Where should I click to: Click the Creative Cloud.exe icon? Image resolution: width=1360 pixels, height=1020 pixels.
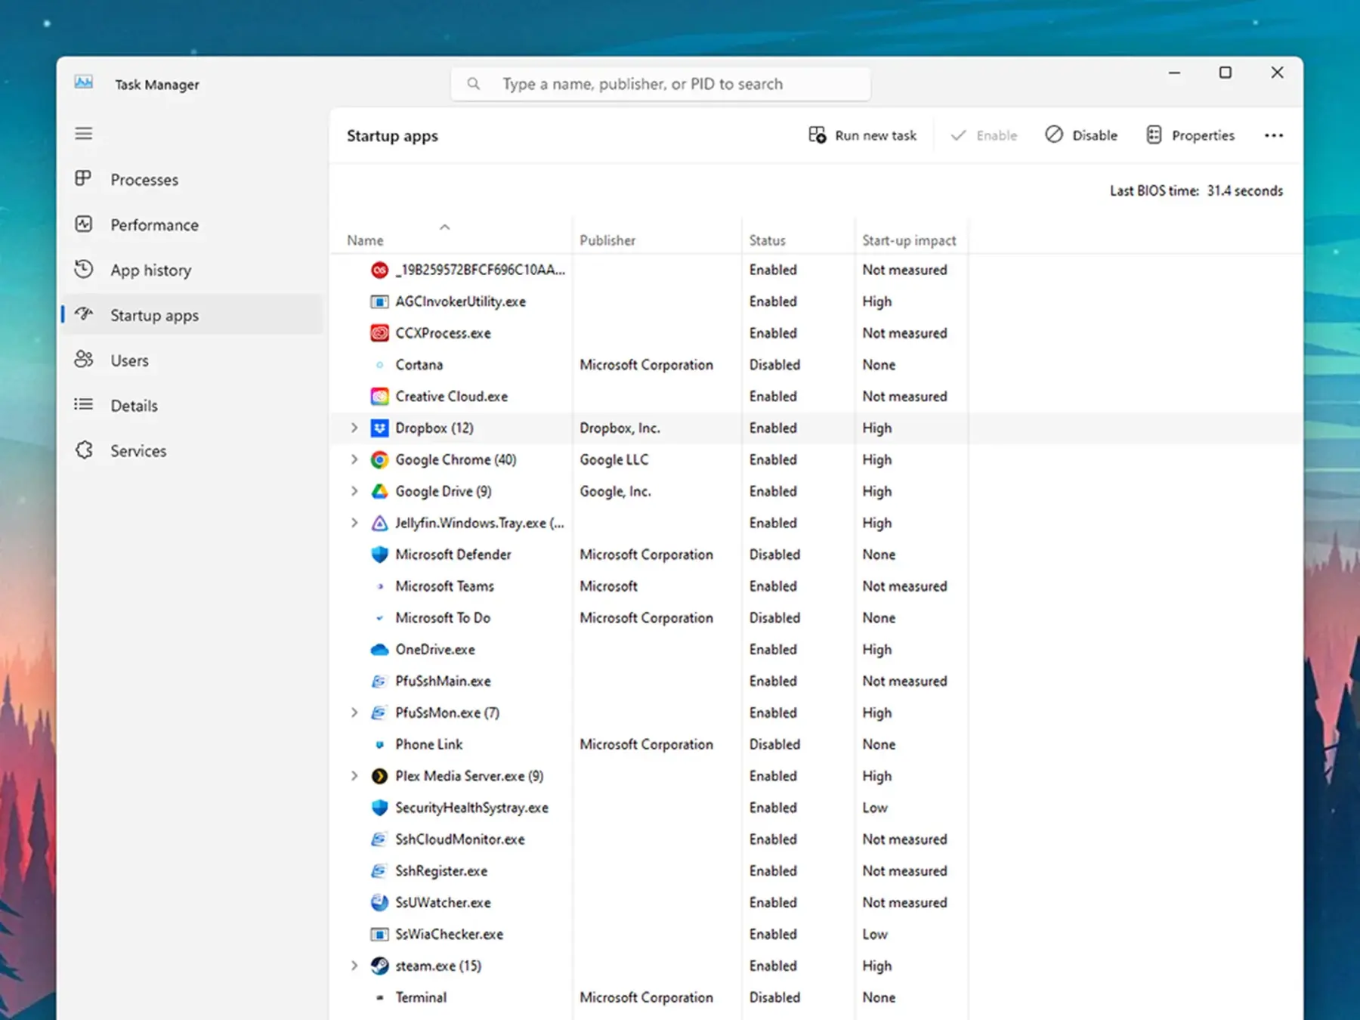[x=379, y=397]
